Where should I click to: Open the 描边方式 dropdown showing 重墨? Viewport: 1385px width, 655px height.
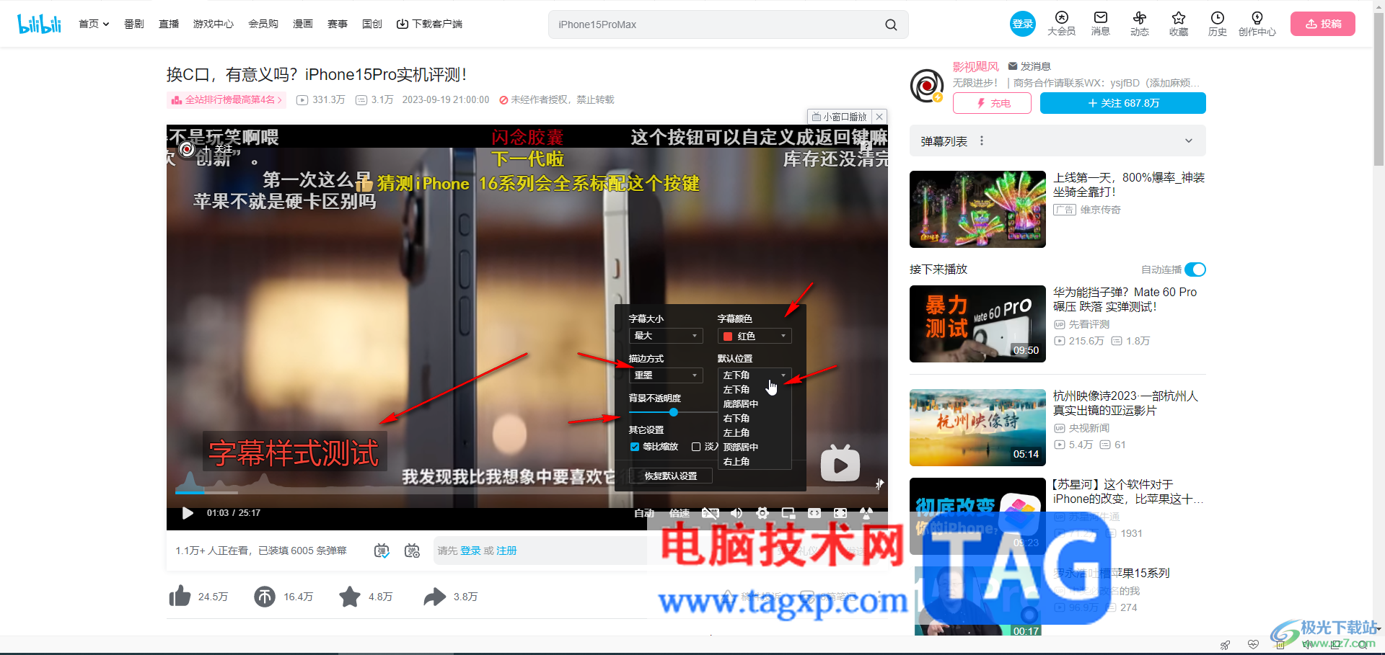(666, 375)
